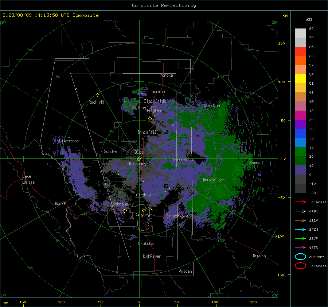Select the bright green swatch below 30
The width and height of the screenshot is (328, 307).
coord(300,152)
